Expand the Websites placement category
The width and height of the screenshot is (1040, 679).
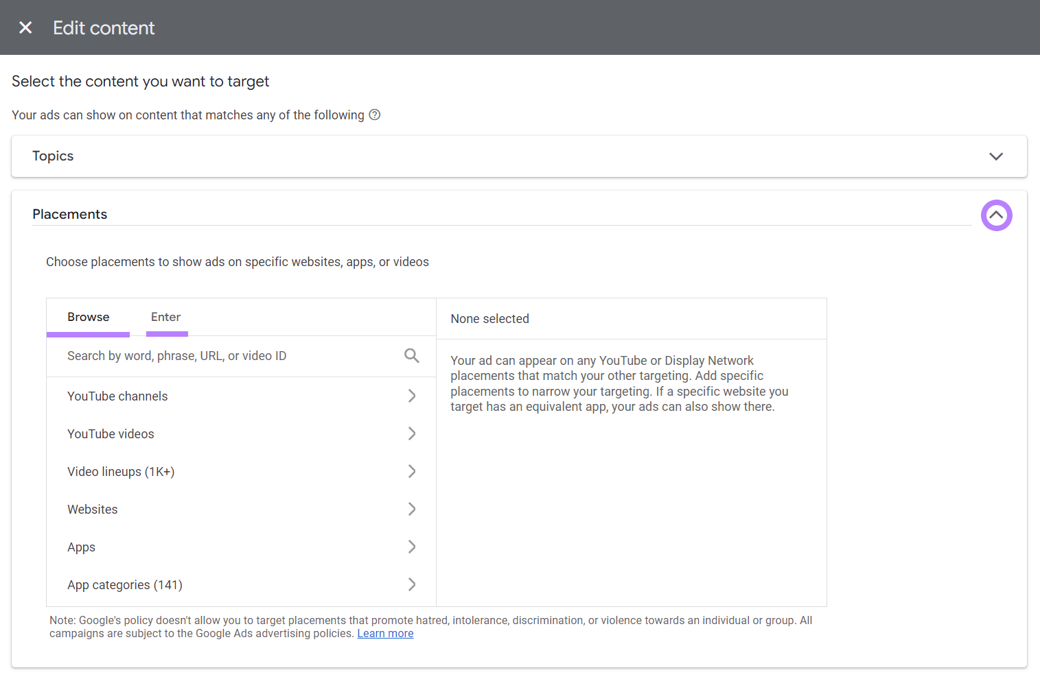(411, 509)
